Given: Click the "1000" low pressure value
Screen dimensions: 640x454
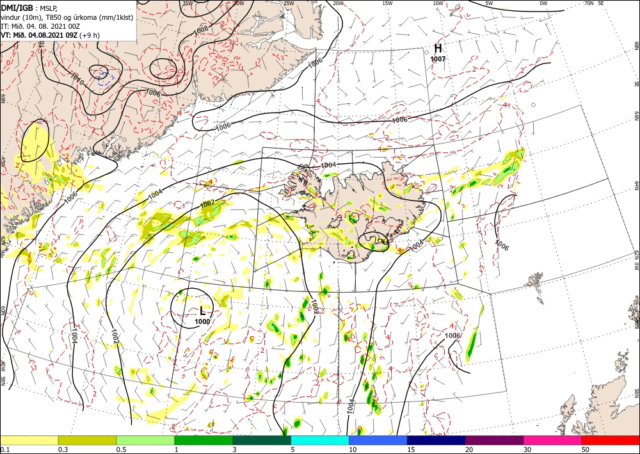Looking at the screenshot, I should [202, 321].
